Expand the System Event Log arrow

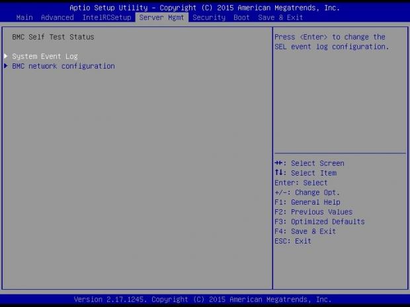6,56
